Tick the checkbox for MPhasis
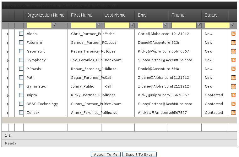Image resolution: width=239 pixels, height=157 pixels. click(x=21, y=68)
